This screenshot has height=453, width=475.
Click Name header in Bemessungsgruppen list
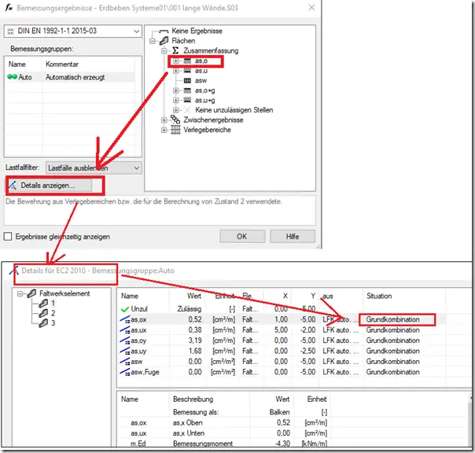[17, 64]
